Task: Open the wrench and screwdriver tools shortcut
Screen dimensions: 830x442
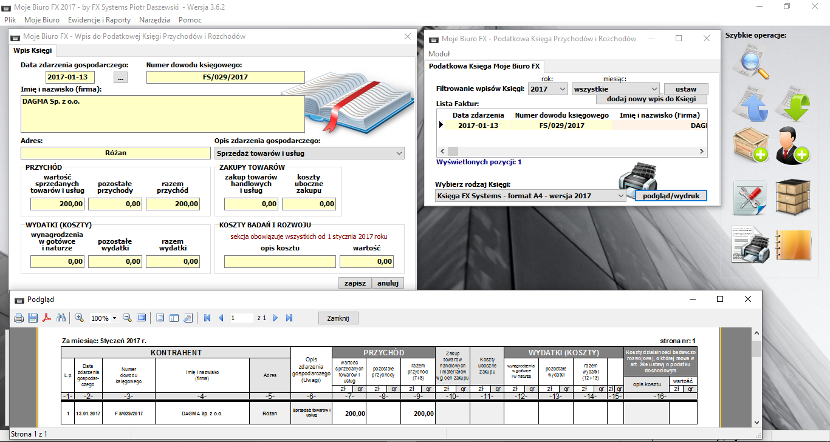Action: 750,198
